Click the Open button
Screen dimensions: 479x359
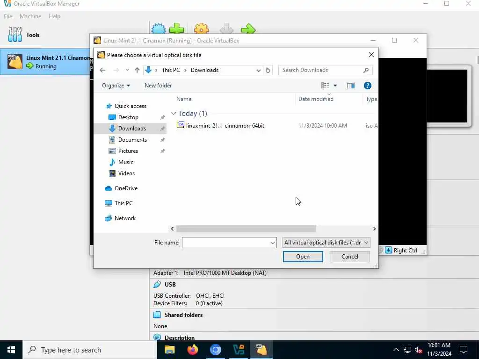coord(303,257)
